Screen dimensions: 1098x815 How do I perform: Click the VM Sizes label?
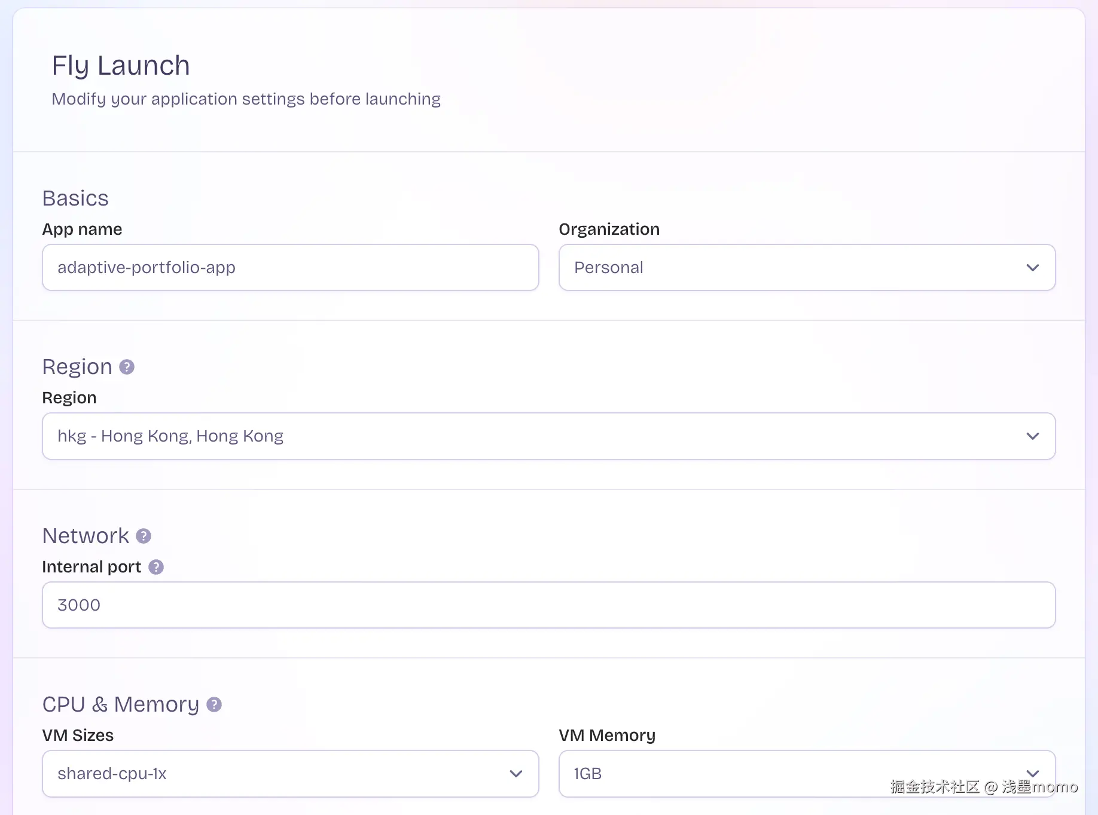78,736
